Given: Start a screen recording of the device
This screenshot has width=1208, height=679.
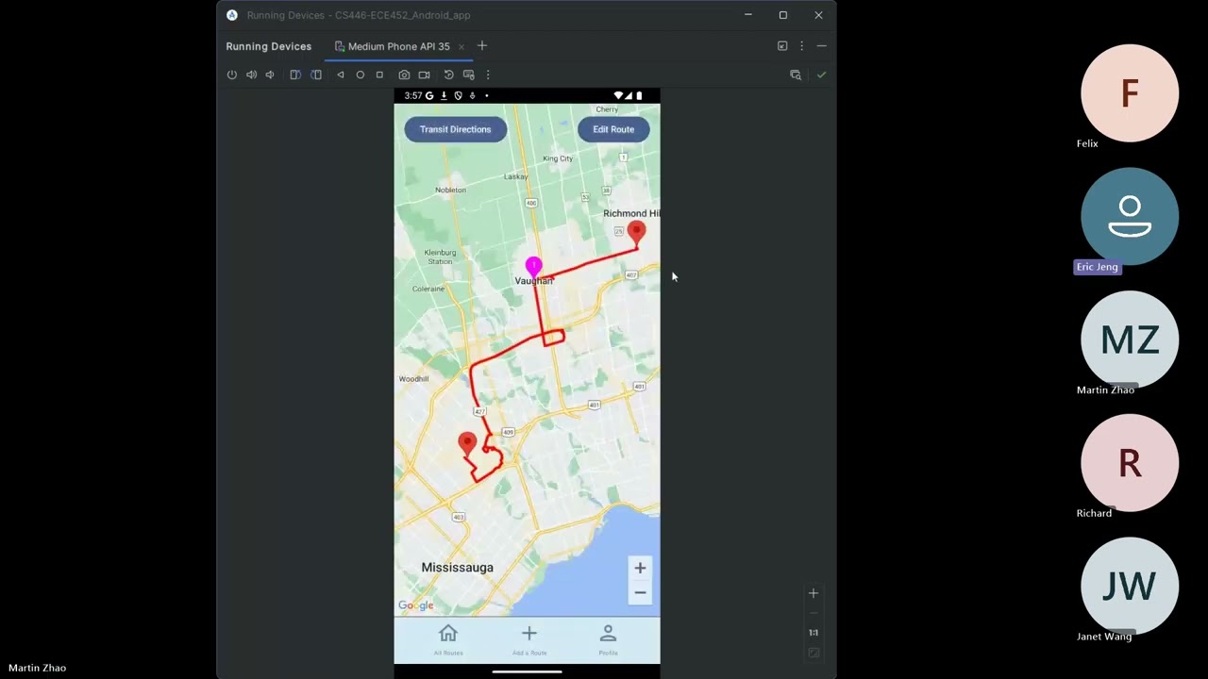Looking at the screenshot, I should coord(424,75).
